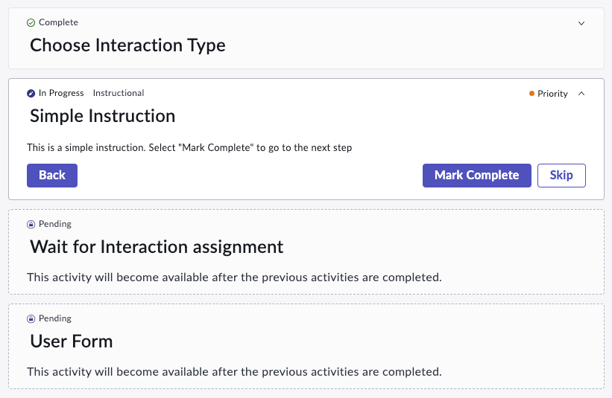Image resolution: width=612 pixels, height=398 pixels.
Task: Click the green Complete checkmark icon
Action: coord(31,23)
